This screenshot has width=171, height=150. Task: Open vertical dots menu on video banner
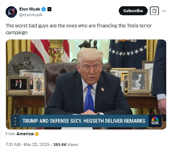(15, 121)
